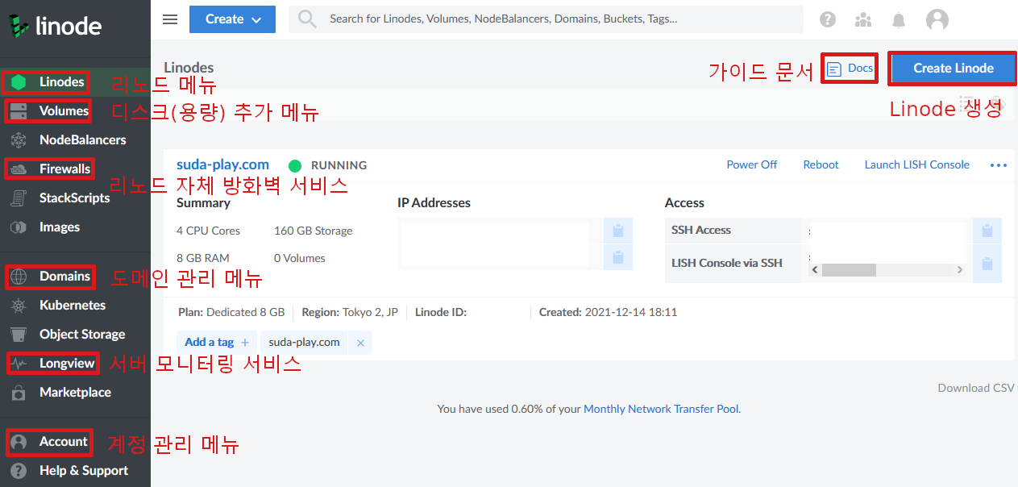Open the Linodes sidebar icon
The image size is (1018, 487).
tap(19, 81)
